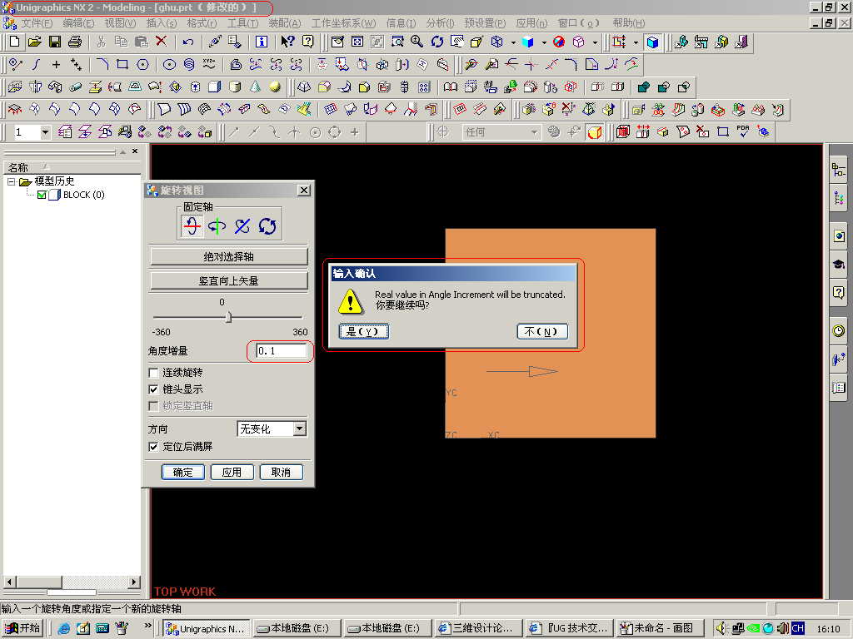
Task: Switch to Unigraphics N... taskbar item
Action: (x=207, y=629)
